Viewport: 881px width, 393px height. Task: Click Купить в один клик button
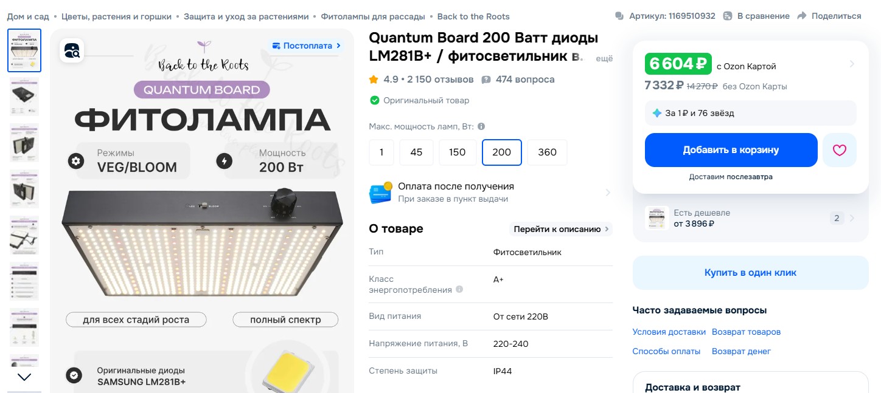pos(750,273)
